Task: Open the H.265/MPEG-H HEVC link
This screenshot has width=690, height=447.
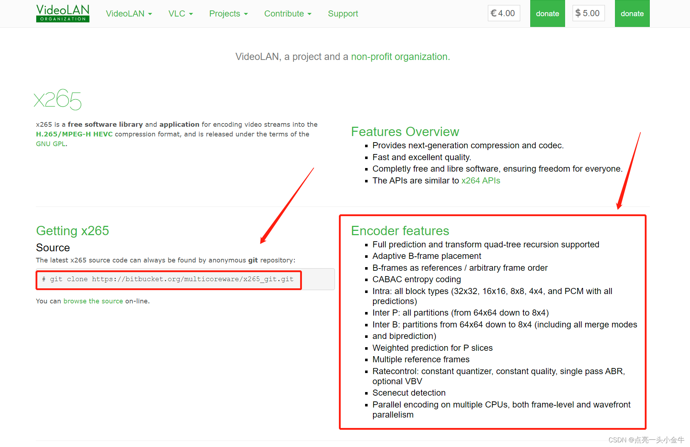Action: pyautogui.click(x=74, y=134)
